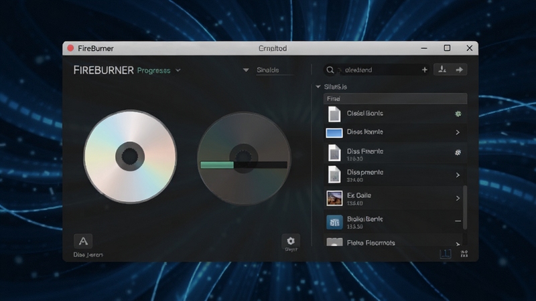Click the document icon of Cieéel Bonle
This screenshot has height=301, width=536.
click(x=334, y=114)
